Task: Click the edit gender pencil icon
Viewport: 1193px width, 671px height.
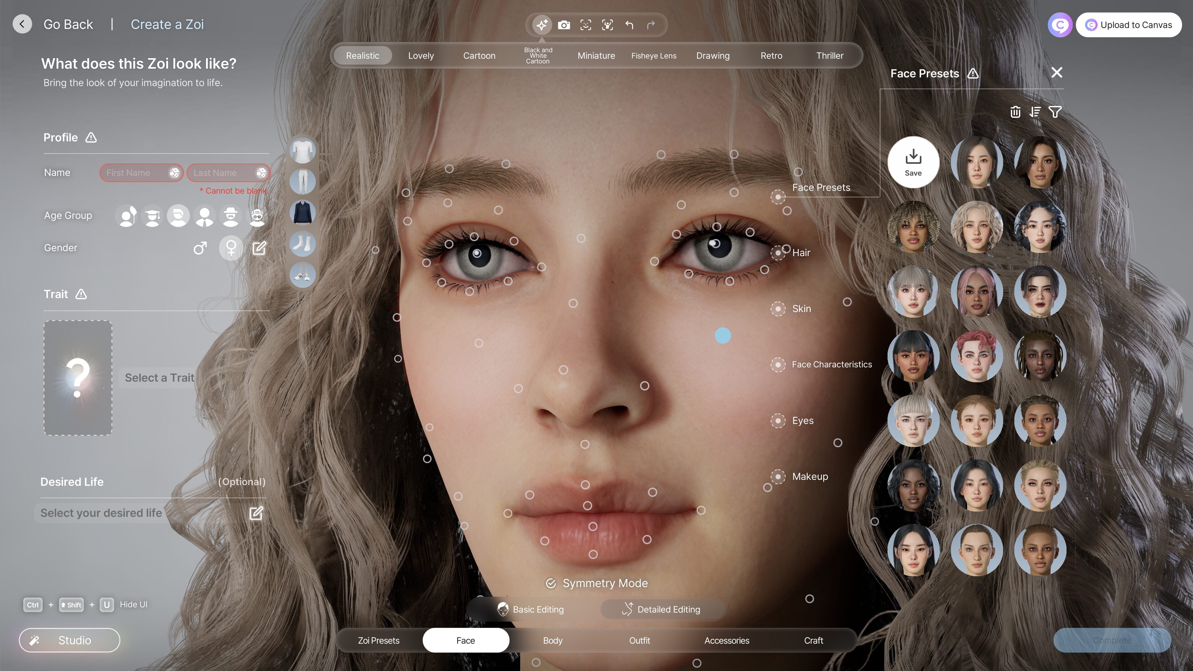Action: [x=259, y=248]
